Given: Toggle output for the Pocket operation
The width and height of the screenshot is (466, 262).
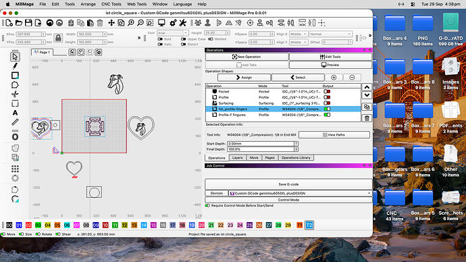Looking at the screenshot, I should [x=327, y=91].
